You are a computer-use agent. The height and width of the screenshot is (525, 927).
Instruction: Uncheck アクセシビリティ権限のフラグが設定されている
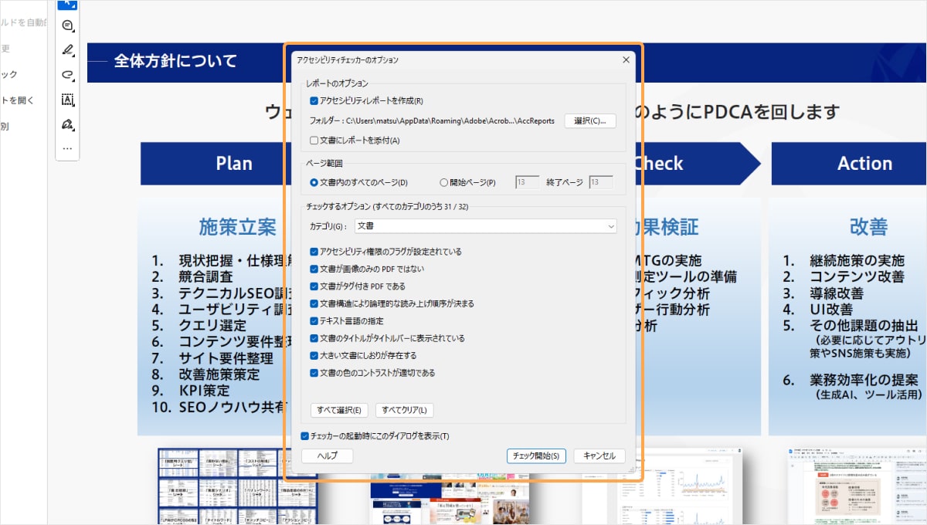tap(314, 252)
